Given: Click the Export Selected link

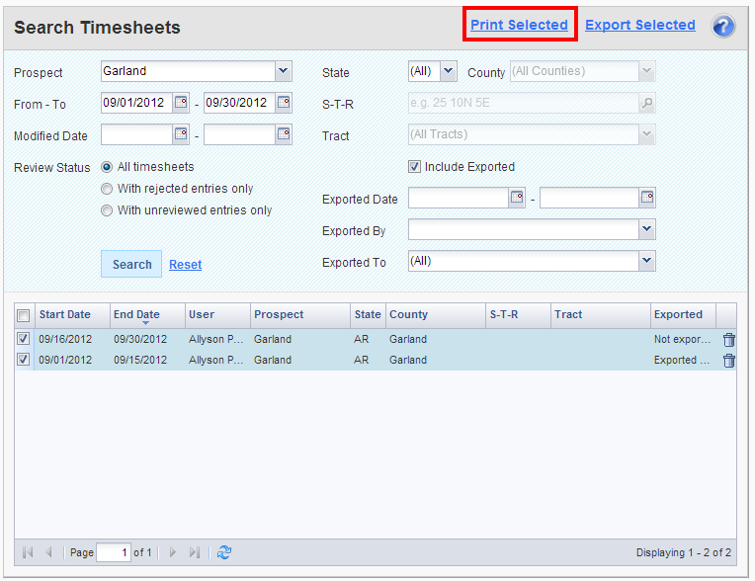Looking at the screenshot, I should coord(639,25).
